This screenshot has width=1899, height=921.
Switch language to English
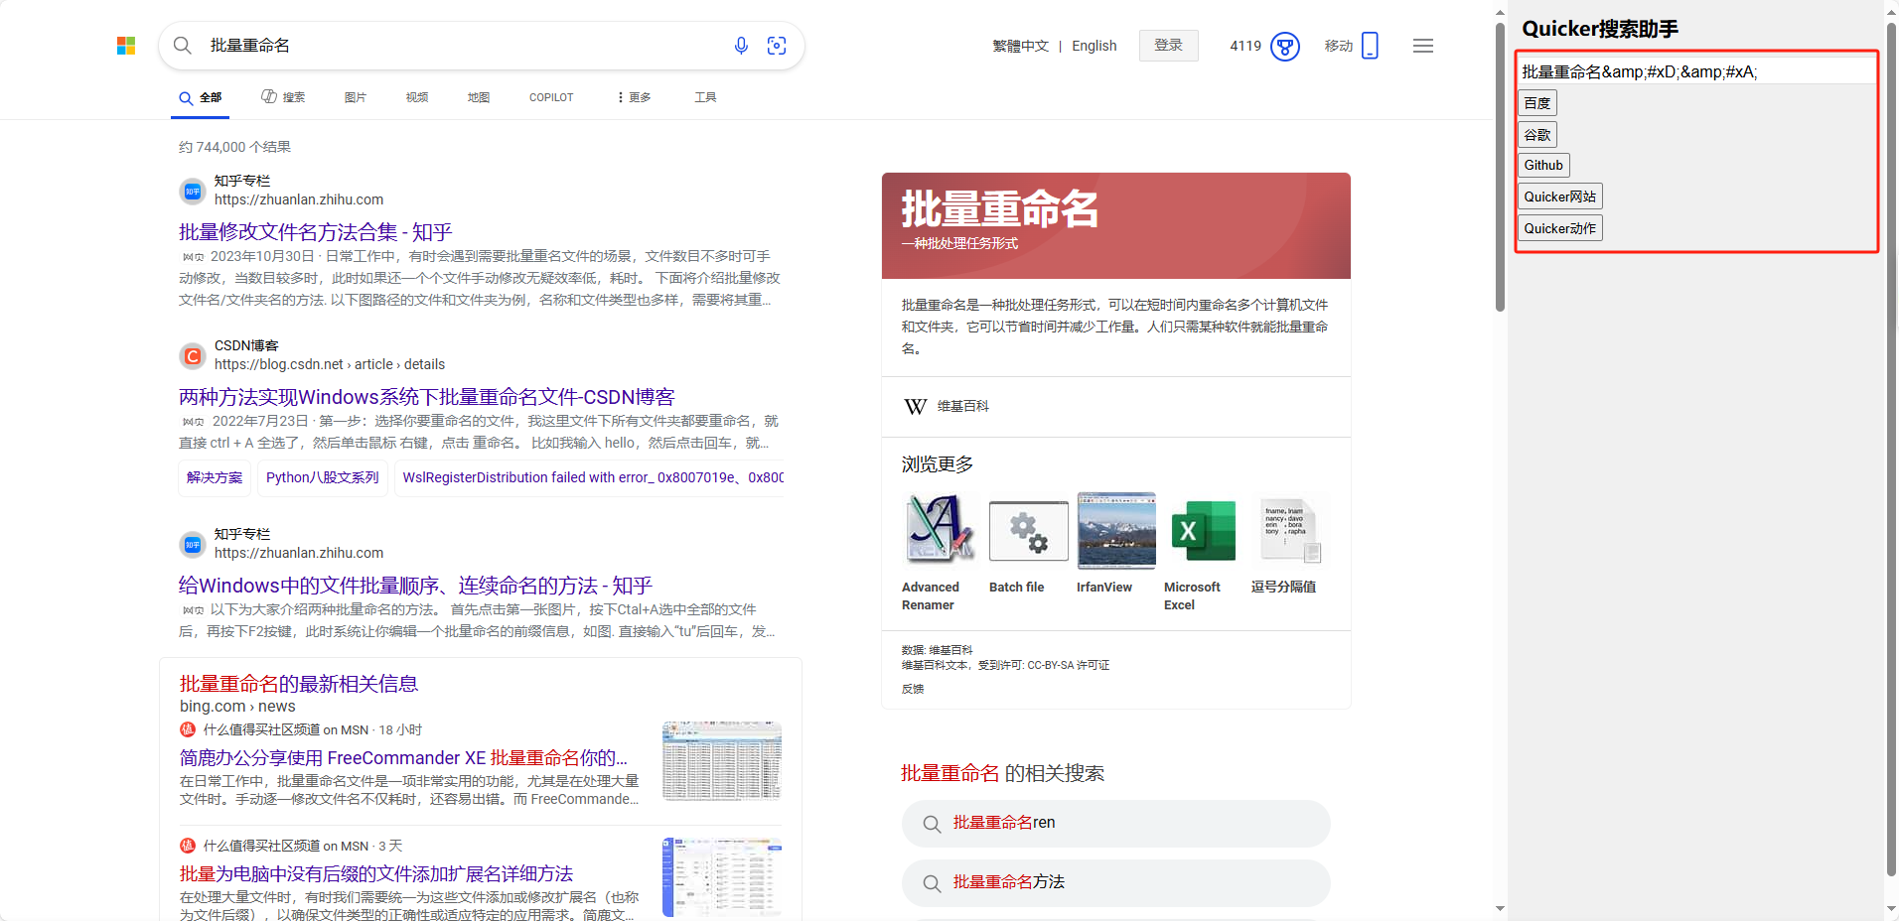(1095, 46)
